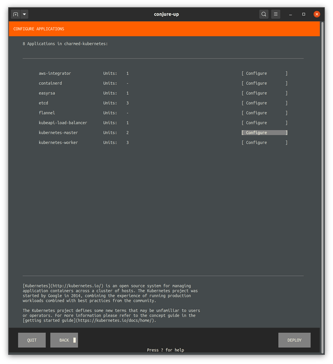Expand the new tab dropdown arrow
The height and width of the screenshot is (364, 333).
click(x=24, y=14)
